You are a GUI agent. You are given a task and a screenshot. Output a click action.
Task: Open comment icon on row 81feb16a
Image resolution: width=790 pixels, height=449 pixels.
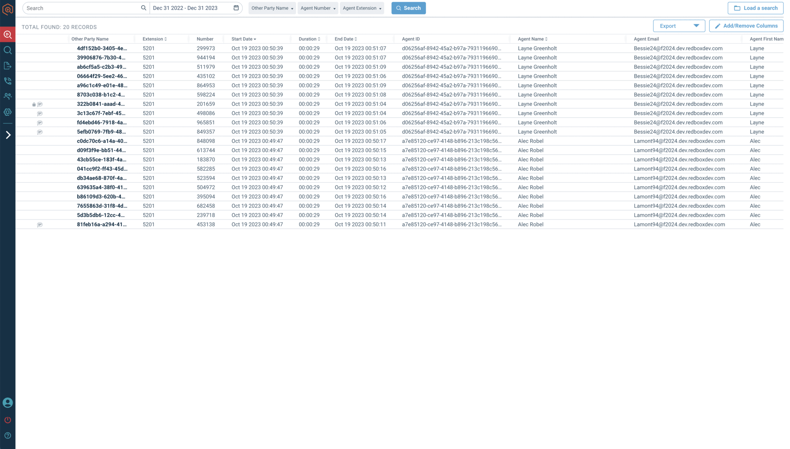(x=40, y=224)
